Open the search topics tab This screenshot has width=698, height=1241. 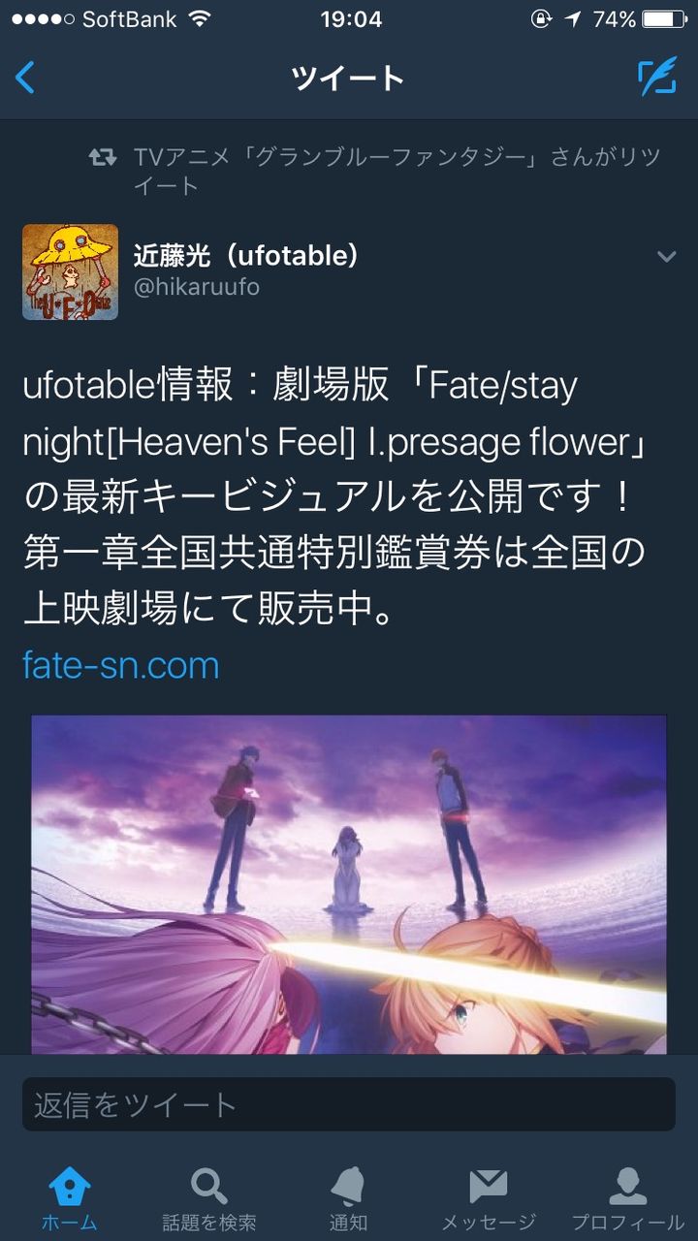click(209, 1198)
